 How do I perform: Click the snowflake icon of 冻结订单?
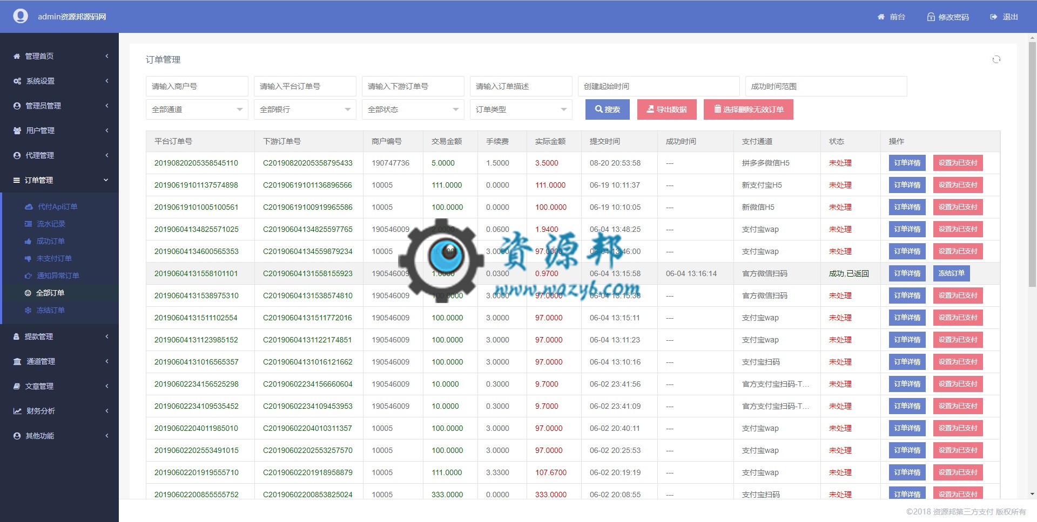28,310
